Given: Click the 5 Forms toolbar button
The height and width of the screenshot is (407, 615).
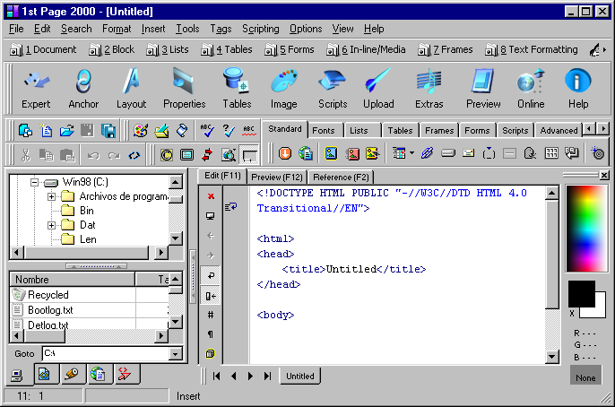Looking at the screenshot, I should click(289, 50).
